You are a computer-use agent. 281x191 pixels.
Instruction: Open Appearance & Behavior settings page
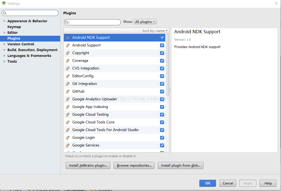pyautogui.click(x=27, y=21)
